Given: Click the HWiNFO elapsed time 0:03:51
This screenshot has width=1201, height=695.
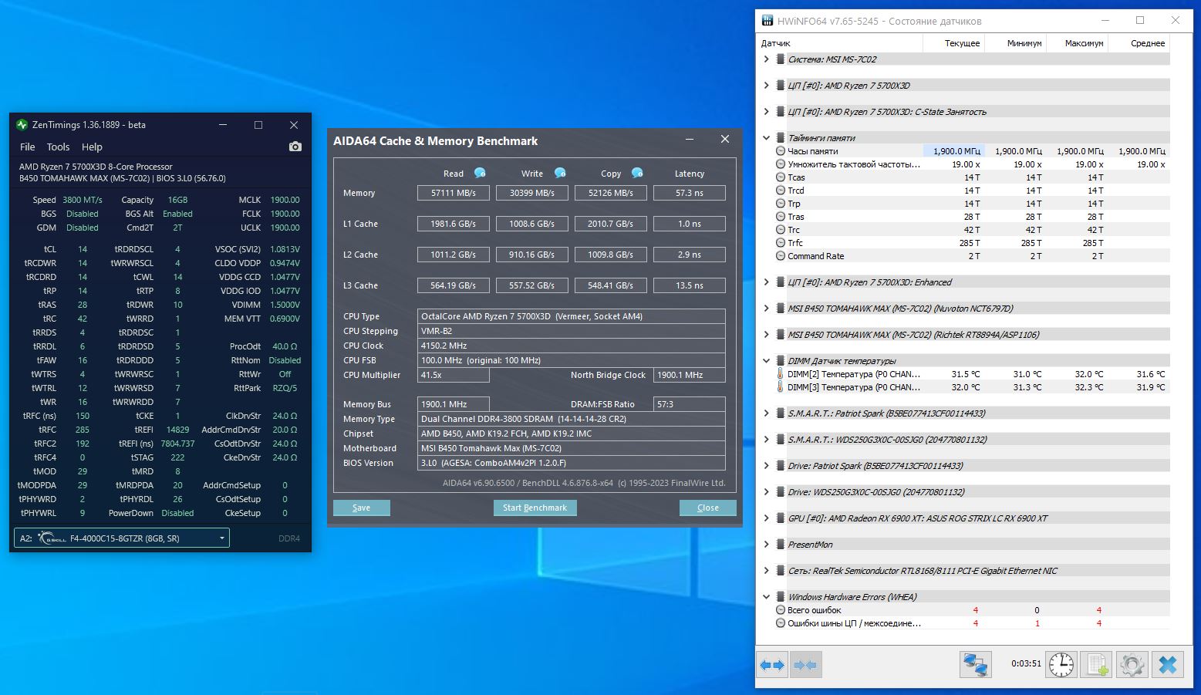Looking at the screenshot, I should coord(1026,663).
